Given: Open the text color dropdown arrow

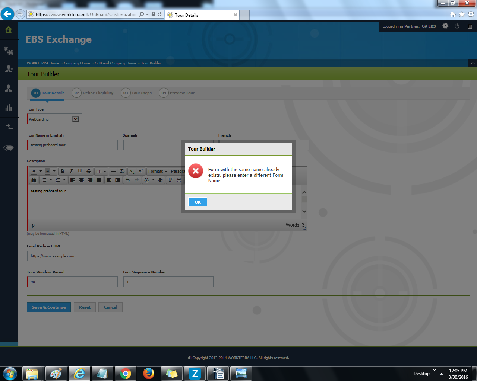Looking at the screenshot, I should [41, 171].
